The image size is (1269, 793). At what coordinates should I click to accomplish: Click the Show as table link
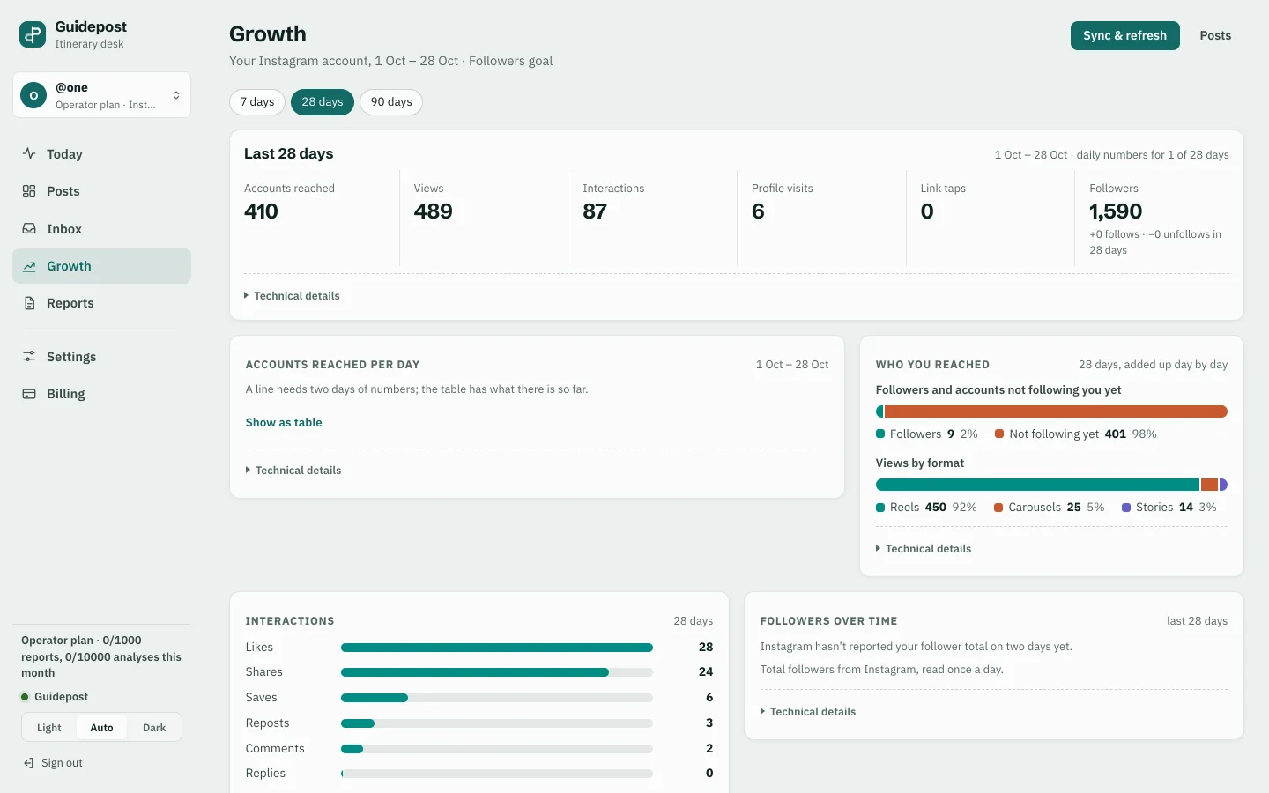coord(284,423)
